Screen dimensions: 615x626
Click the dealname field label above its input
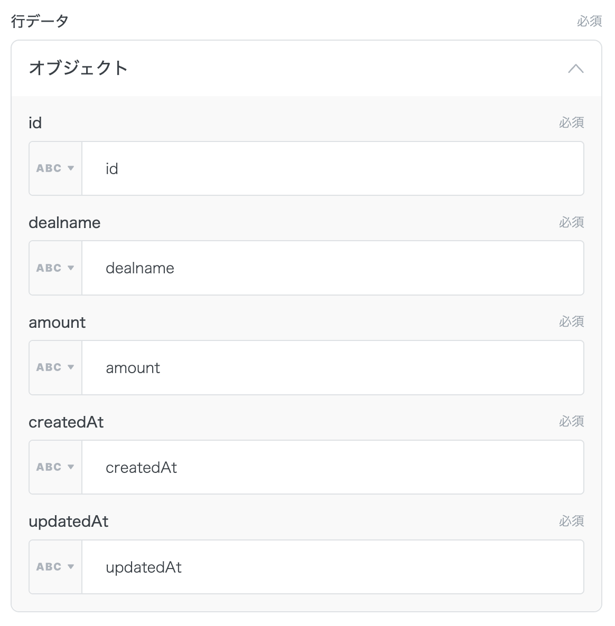(x=64, y=223)
